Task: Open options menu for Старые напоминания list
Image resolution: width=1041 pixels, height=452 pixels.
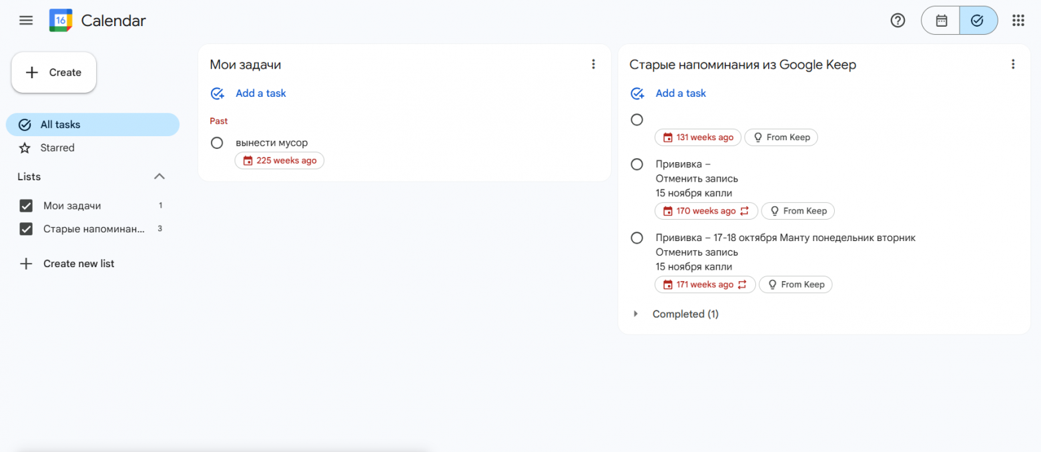Action: tap(1013, 65)
